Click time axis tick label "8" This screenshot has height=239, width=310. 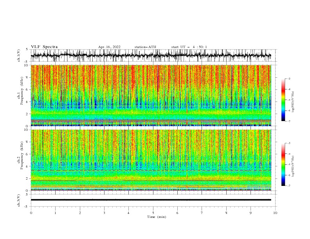[x=226, y=213]
